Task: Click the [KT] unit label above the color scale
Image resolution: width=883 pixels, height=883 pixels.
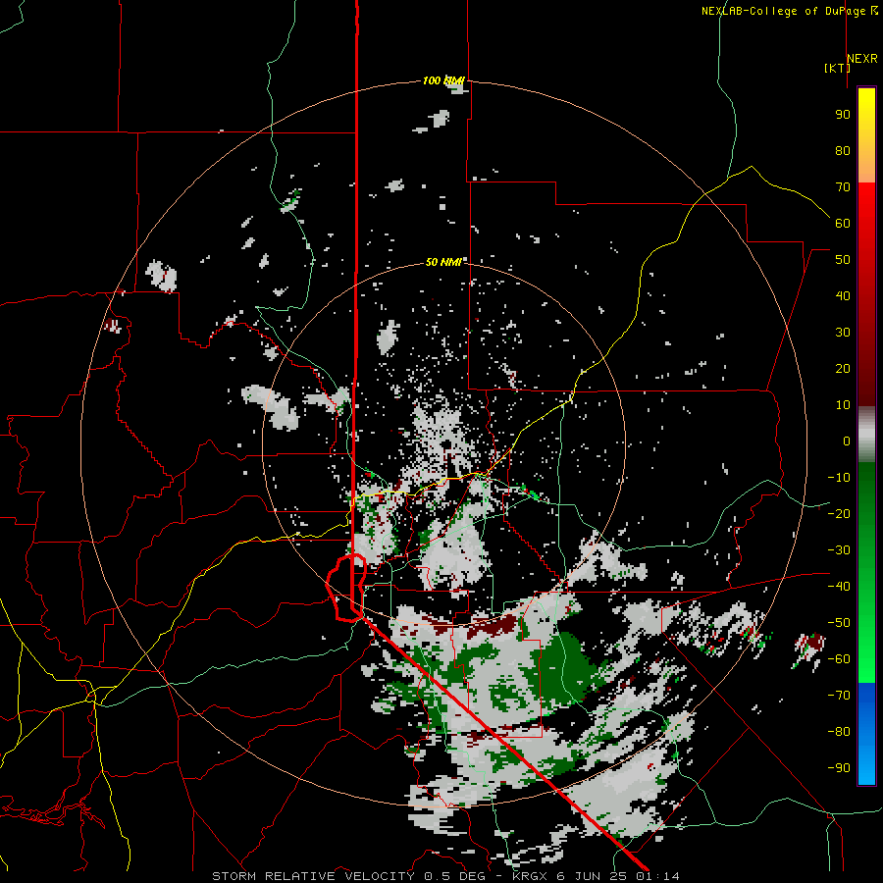Action: coord(837,68)
